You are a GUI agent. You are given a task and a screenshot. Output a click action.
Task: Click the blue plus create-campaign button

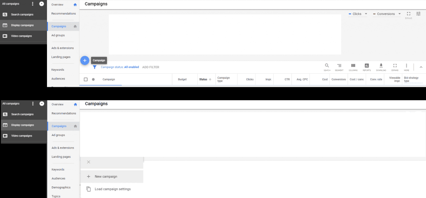click(85, 60)
